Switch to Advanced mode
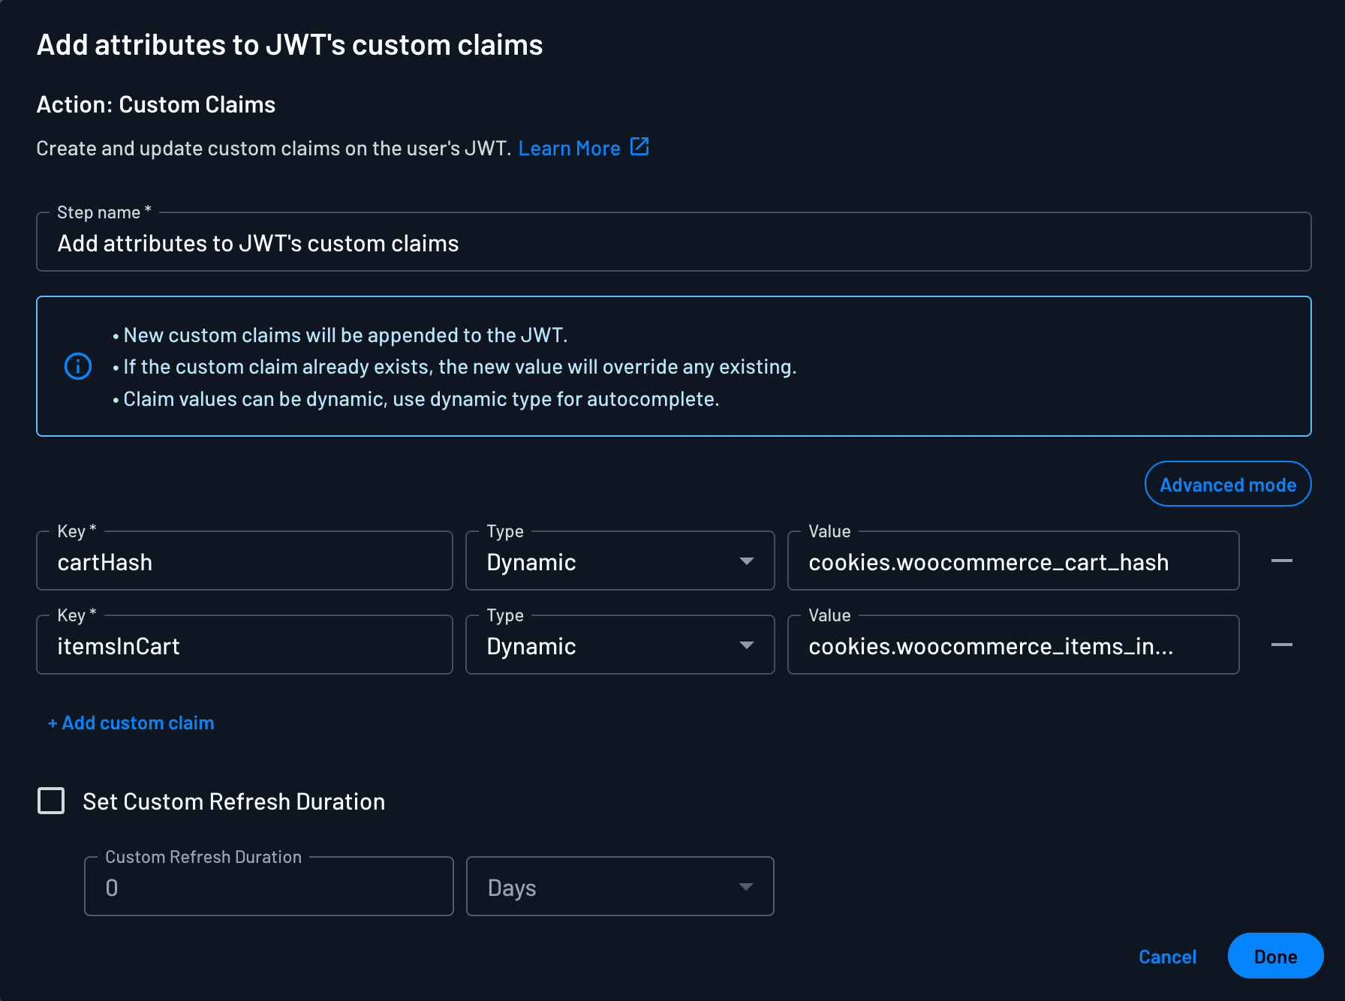1345x1001 pixels. (x=1227, y=484)
